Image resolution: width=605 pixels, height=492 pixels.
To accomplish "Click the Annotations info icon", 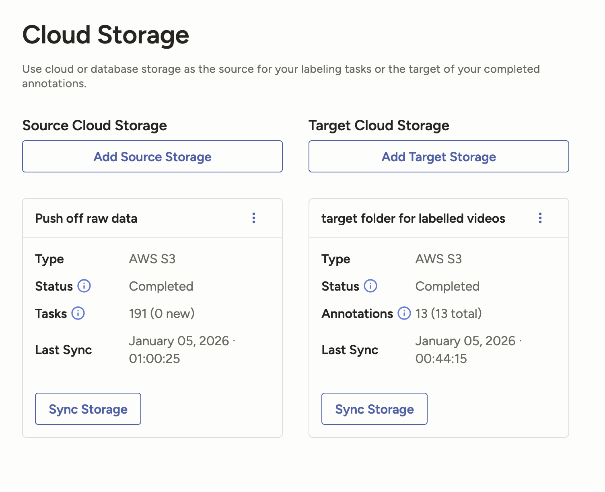I will [404, 314].
